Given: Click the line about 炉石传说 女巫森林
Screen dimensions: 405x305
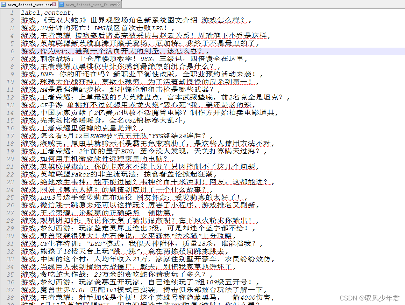Looking at the screenshot, I should click(128, 236).
